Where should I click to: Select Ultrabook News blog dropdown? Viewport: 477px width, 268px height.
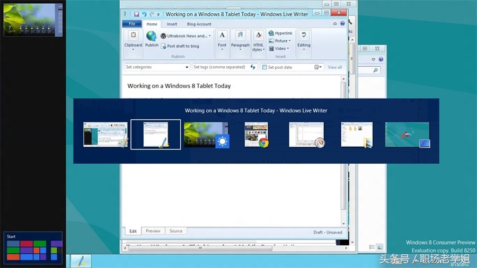pyautogui.click(x=185, y=36)
